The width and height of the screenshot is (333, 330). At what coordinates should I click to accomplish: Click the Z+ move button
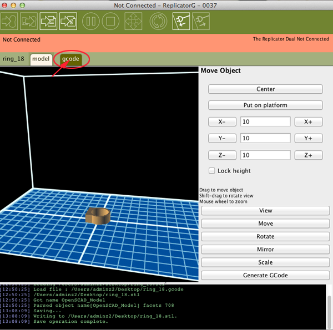[x=309, y=155]
